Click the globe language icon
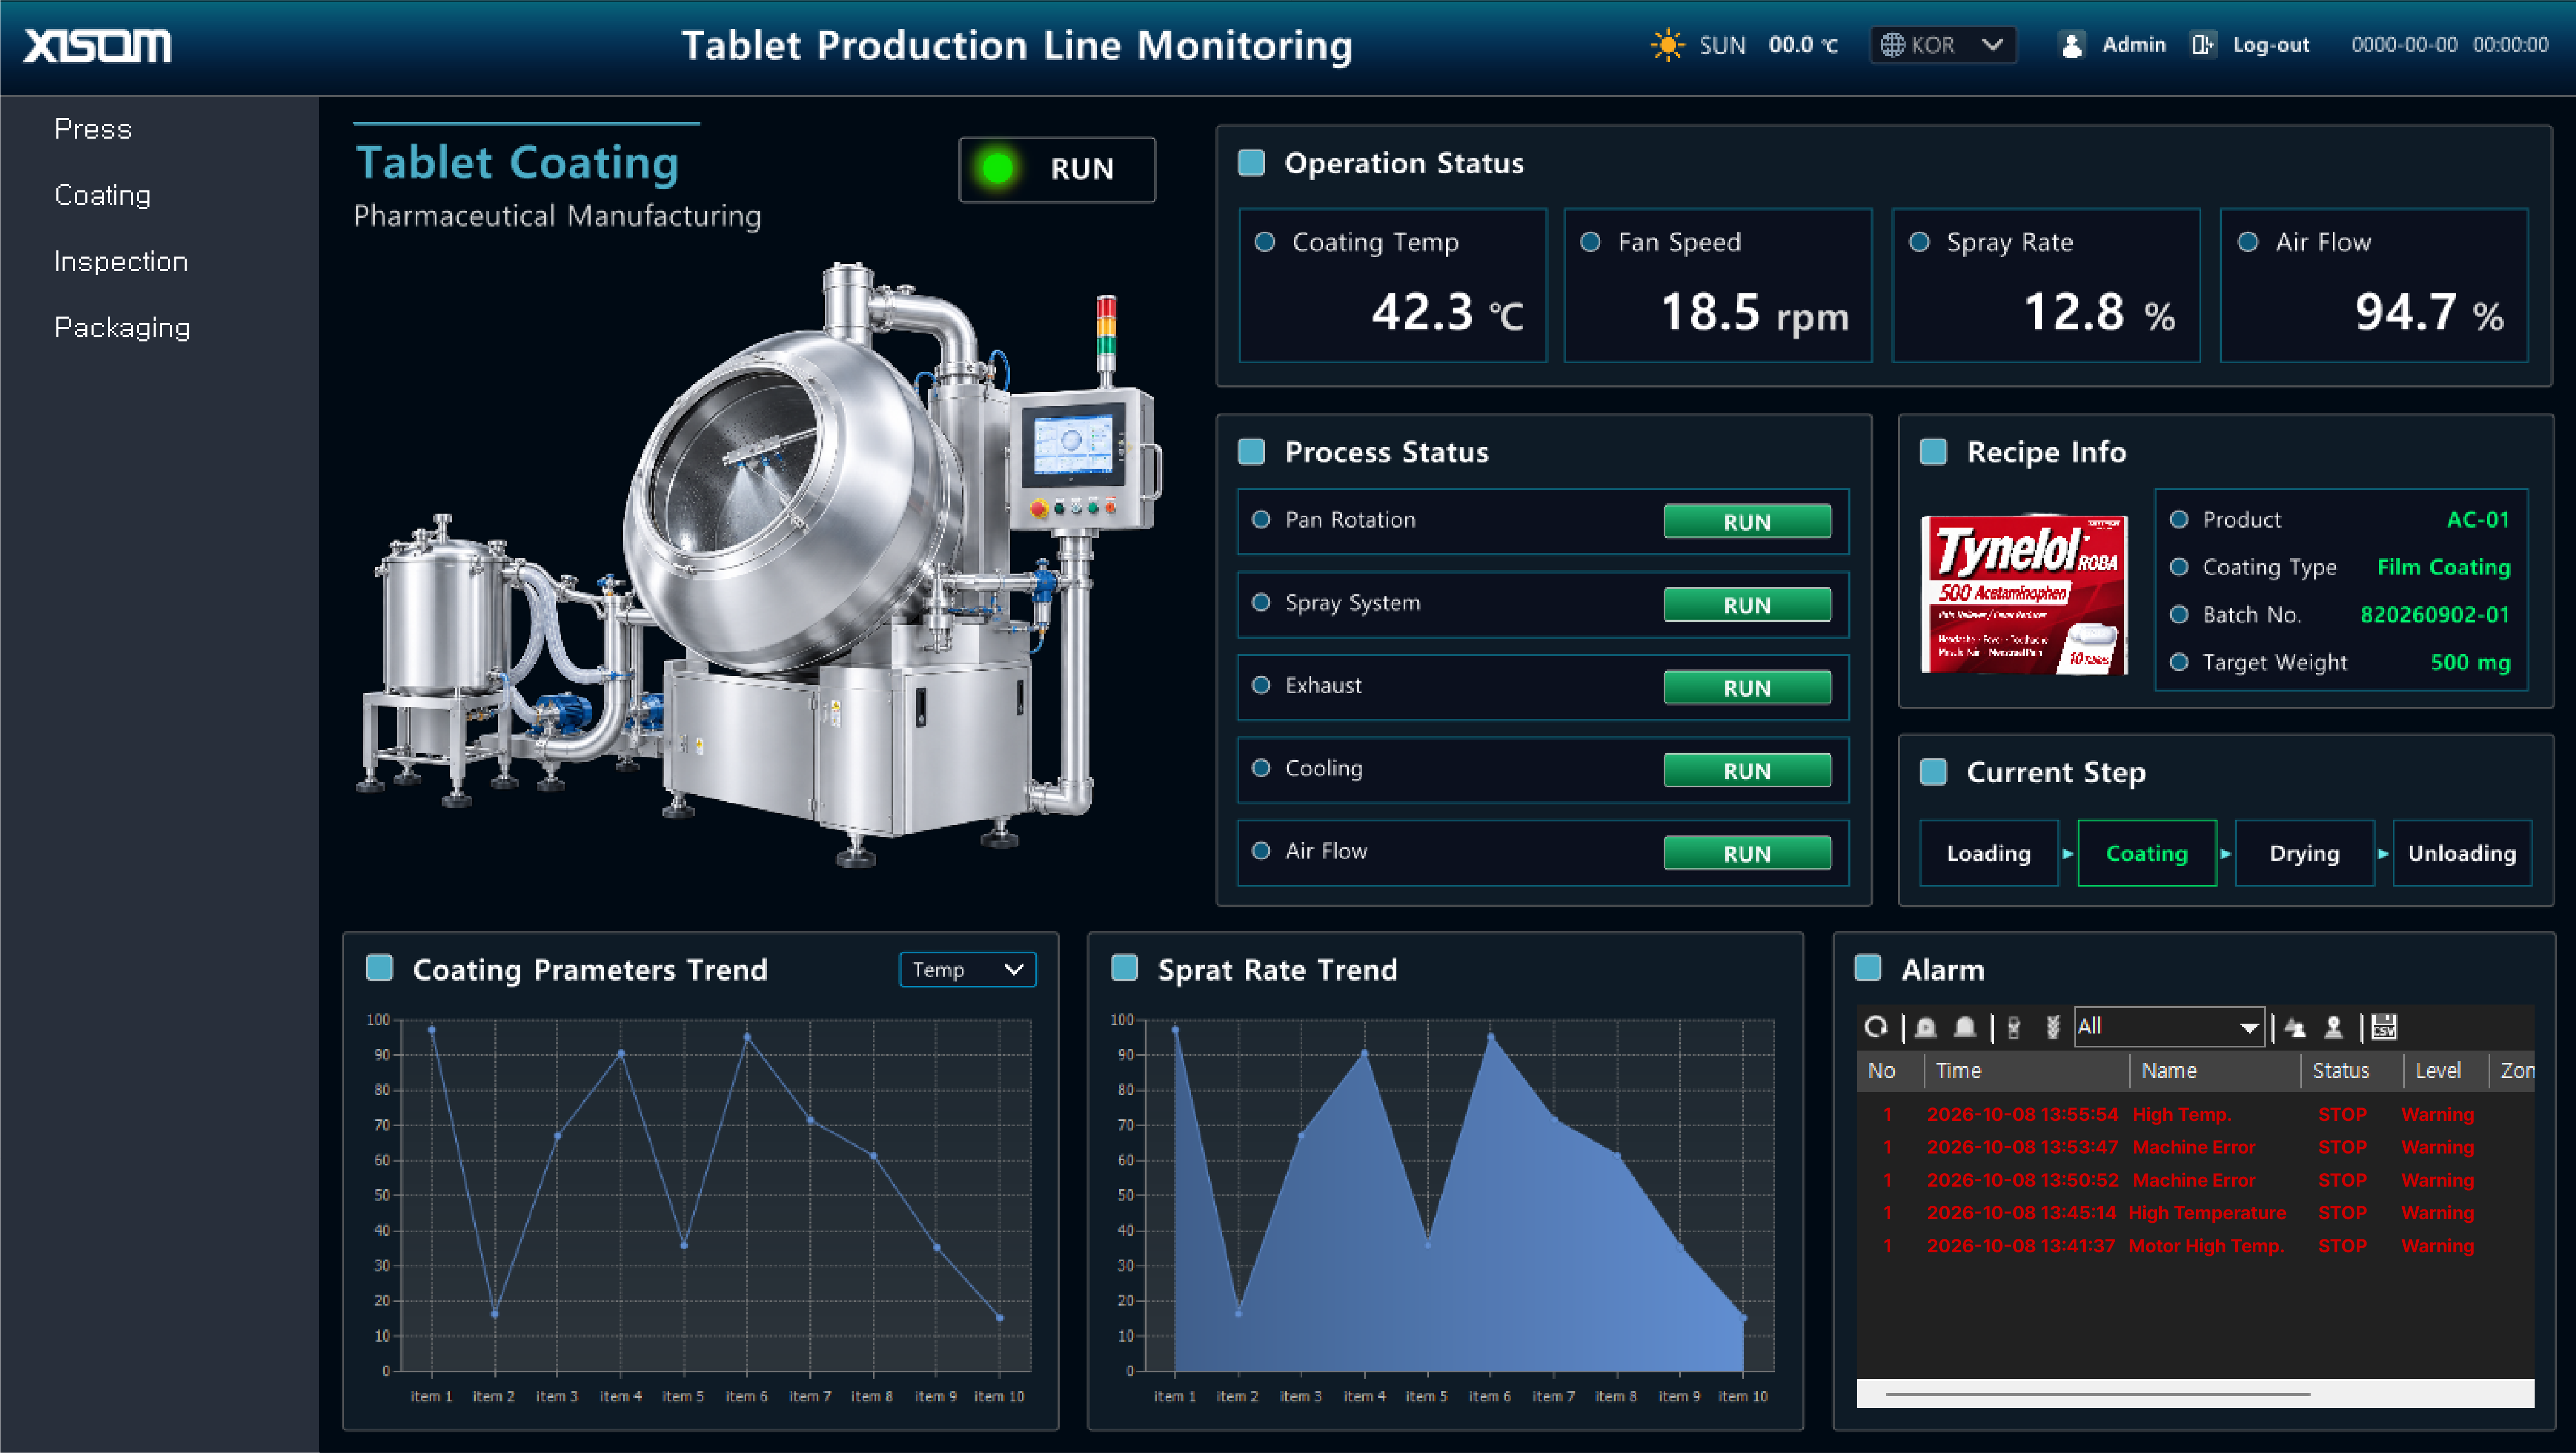Image resolution: width=2576 pixels, height=1453 pixels. pyautogui.click(x=1892, y=45)
